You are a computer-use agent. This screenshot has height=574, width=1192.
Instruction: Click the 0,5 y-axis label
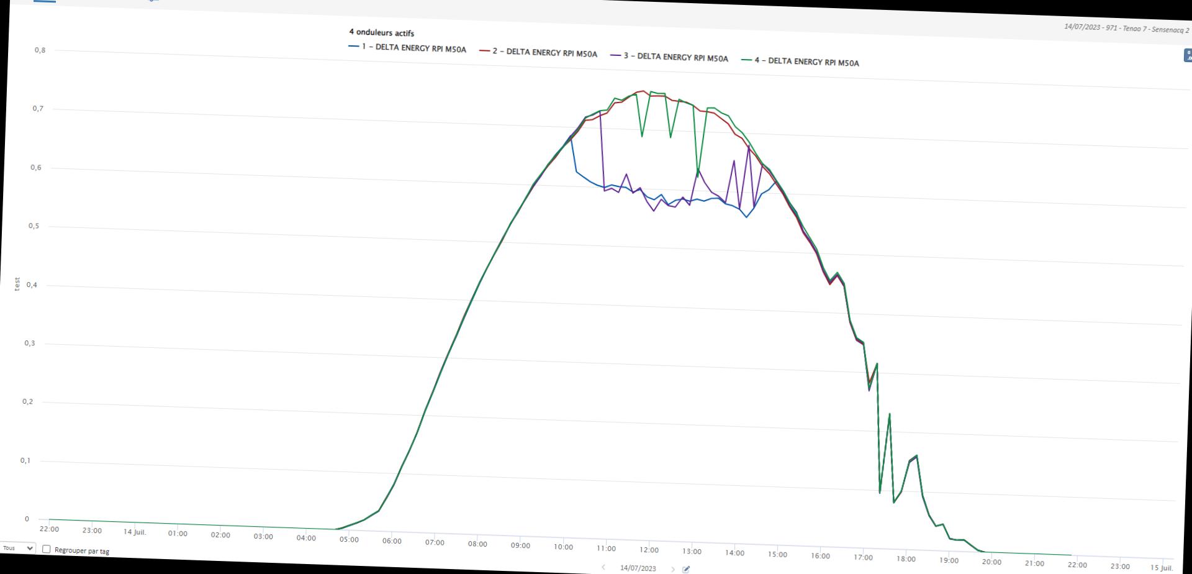[34, 226]
